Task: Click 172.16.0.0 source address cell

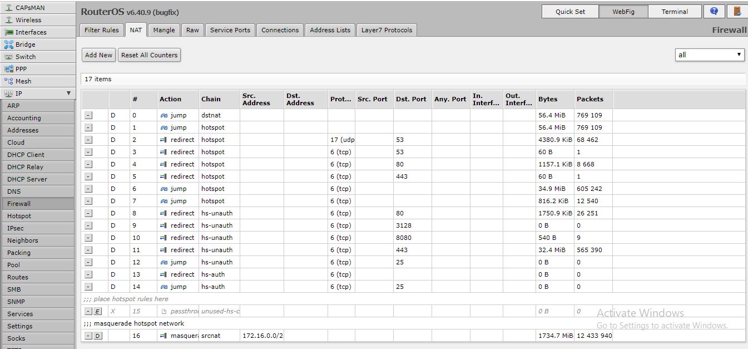Action: [262, 336]
